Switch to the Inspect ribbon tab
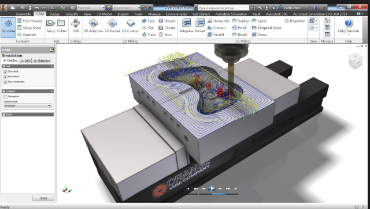The image size is (370, 209). pos(123,14)
